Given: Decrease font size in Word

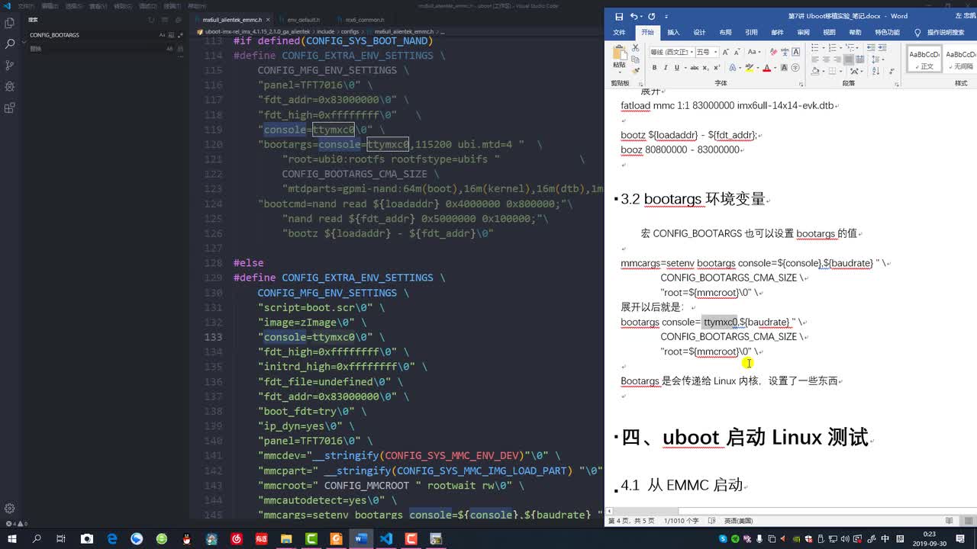Looking at the screenshot, I should click(x=737, y=52).
